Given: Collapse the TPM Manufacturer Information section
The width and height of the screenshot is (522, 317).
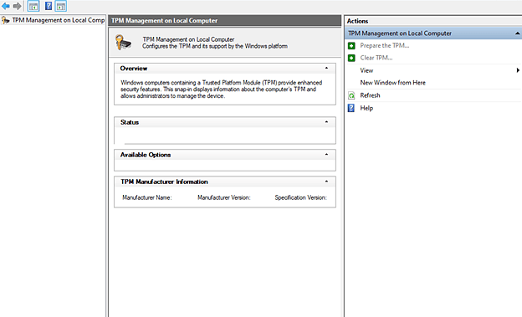Looking at the screenshot, I should point(326,182).
